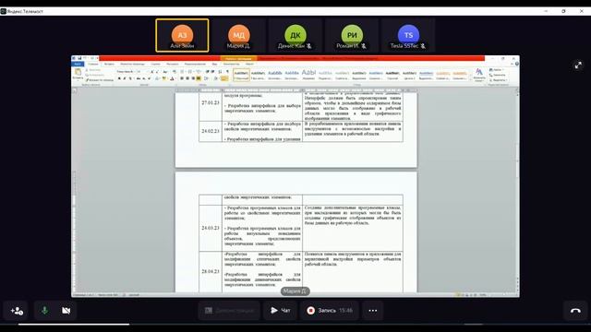Apply Underline formatting in Word ribbon

click(130, 78)
